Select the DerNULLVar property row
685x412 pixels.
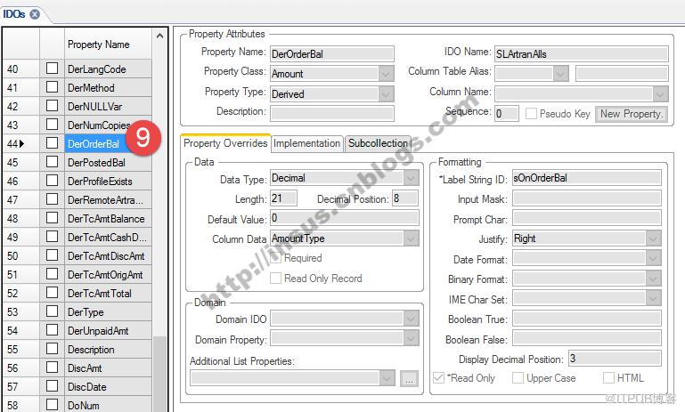[108, 106]
